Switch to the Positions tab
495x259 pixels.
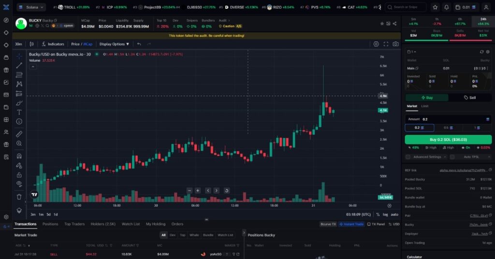(50, 224)
